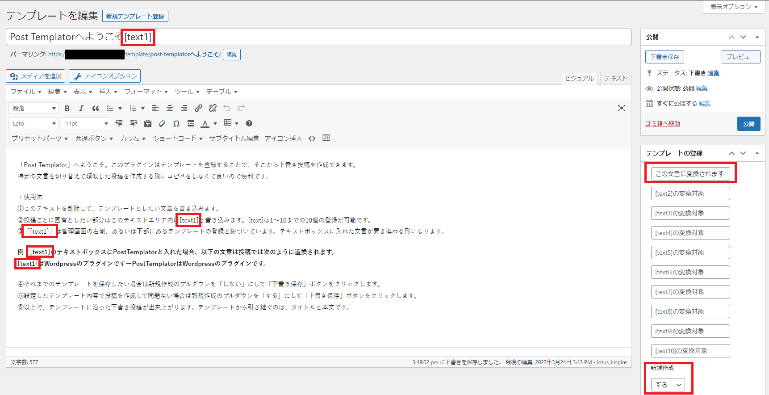The height and width of the screenshot is (395, 769).
Task: Insert a Read More tag
Action: pyautogui.click(x=191, y=123)
